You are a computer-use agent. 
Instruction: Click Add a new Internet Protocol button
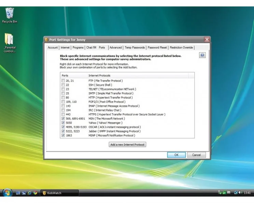(127, 145)
